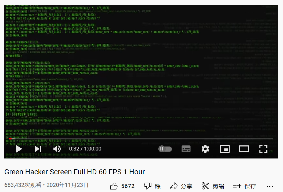
Task: Click the 保存 save button
Action: (x=250, y=186)
